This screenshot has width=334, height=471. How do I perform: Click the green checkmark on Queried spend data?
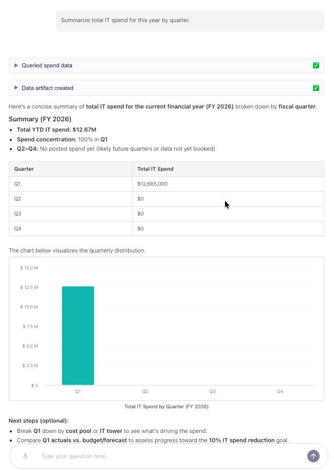tap(316, 65)
